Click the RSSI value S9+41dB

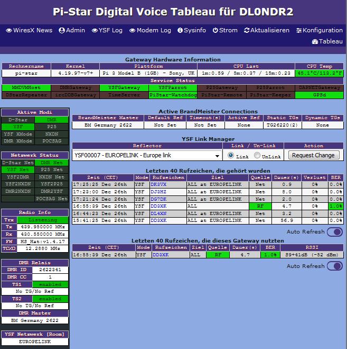(x=312, y=255)
